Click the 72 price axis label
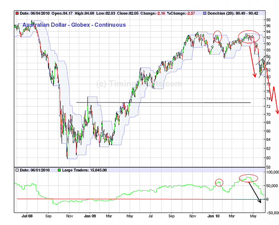Image resolution: width=279 pixels, height=225 pixels. pyautogui.click(x=268, y=106)
